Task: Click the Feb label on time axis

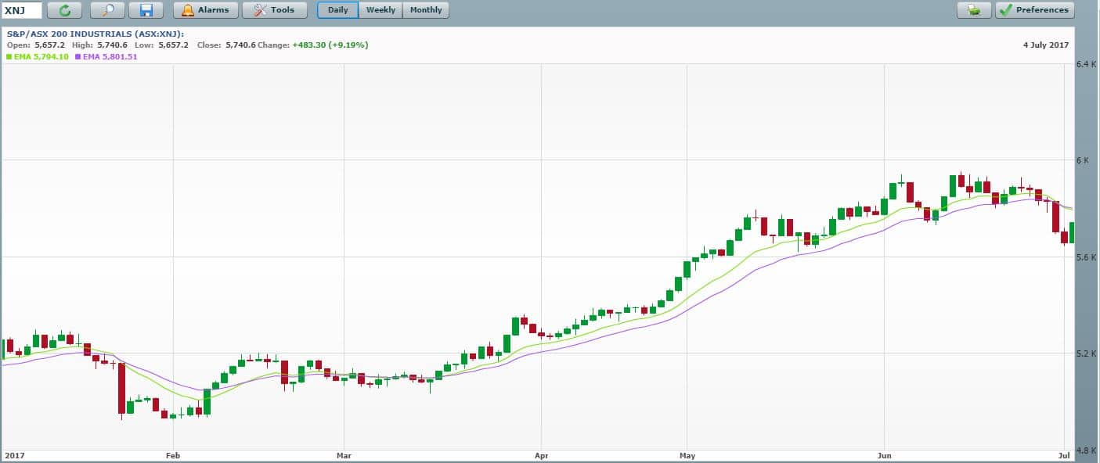Action: [174, 454]
